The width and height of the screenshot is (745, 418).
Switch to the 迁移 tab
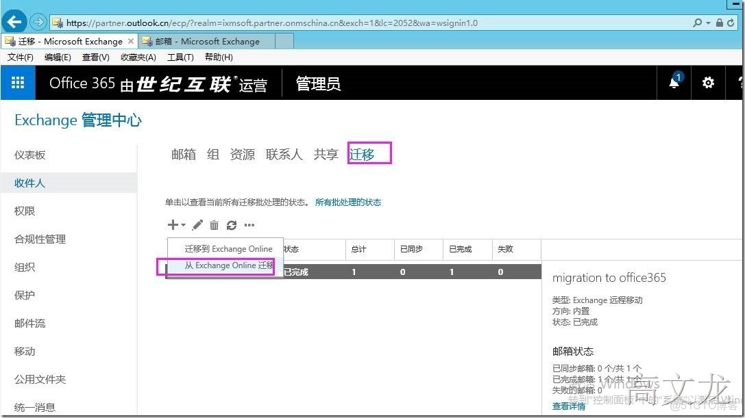(361, 153)
